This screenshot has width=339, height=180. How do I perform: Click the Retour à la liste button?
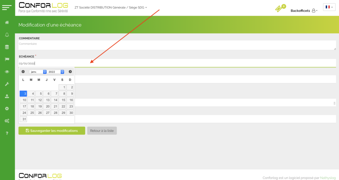[x=102, y=131]
